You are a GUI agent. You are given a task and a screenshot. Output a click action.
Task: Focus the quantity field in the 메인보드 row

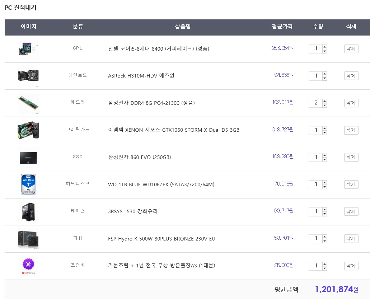coord(316,76)
